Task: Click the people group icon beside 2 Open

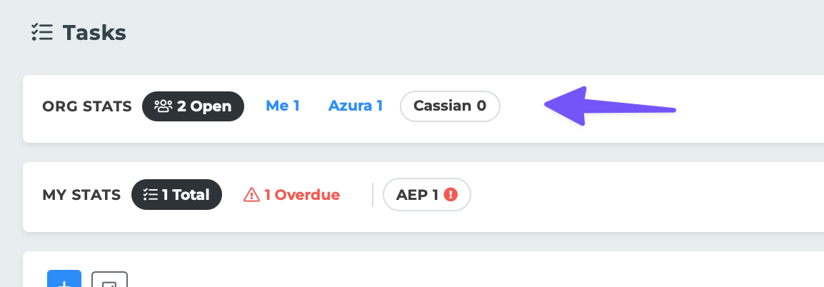Action: [x=164, y=106]
